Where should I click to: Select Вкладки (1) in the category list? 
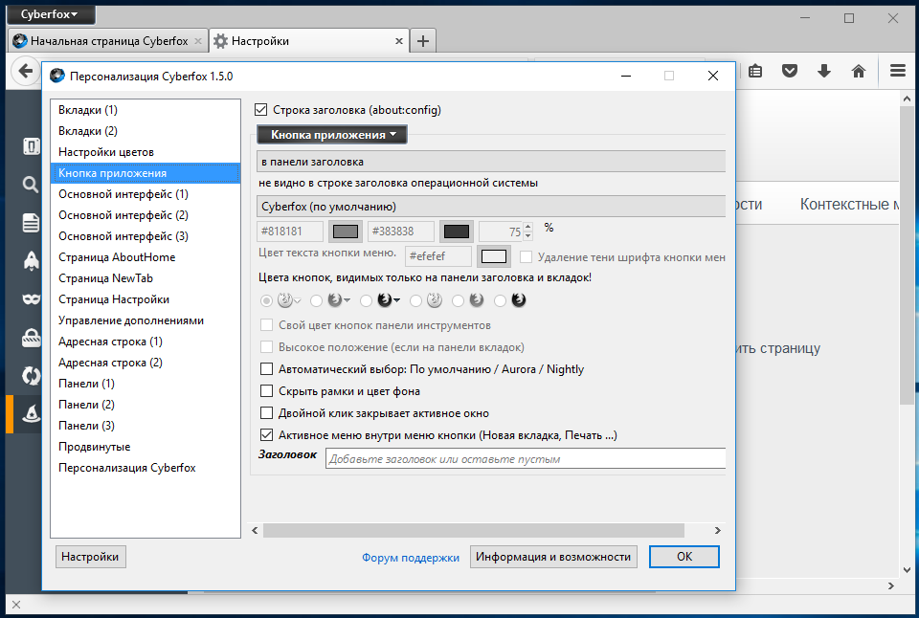[146, 110]
